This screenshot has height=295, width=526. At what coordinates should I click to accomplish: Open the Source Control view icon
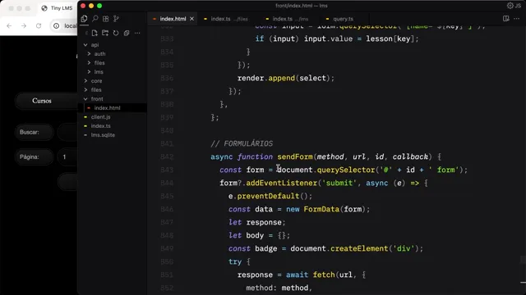116,19
